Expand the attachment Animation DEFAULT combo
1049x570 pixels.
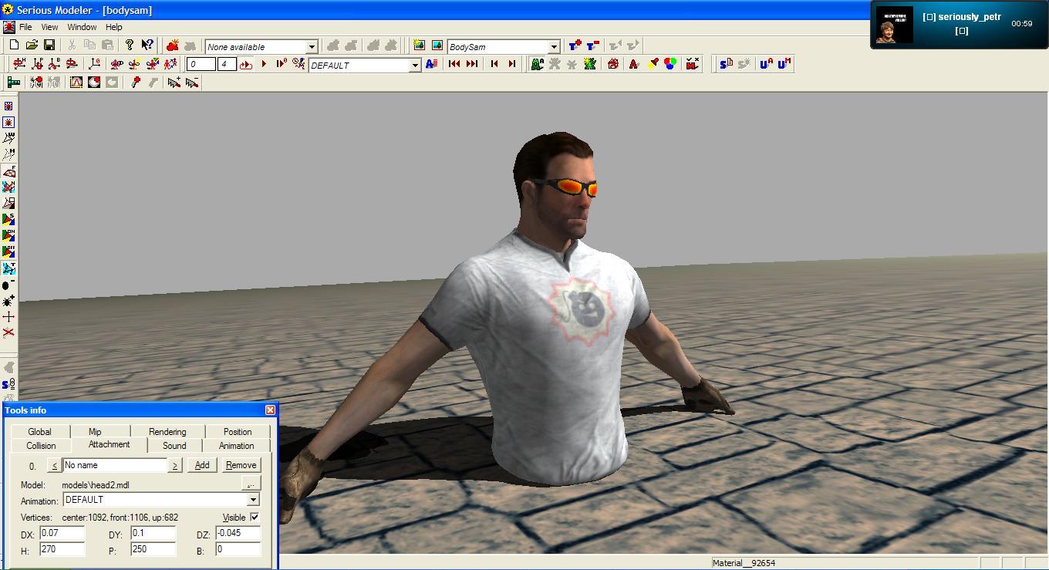(x=252, y=500)
